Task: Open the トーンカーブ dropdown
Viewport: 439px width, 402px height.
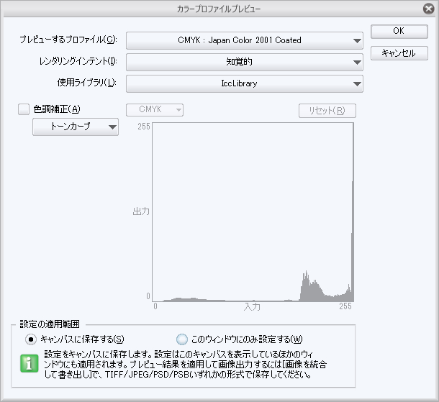Action: [x=76, y=127]
